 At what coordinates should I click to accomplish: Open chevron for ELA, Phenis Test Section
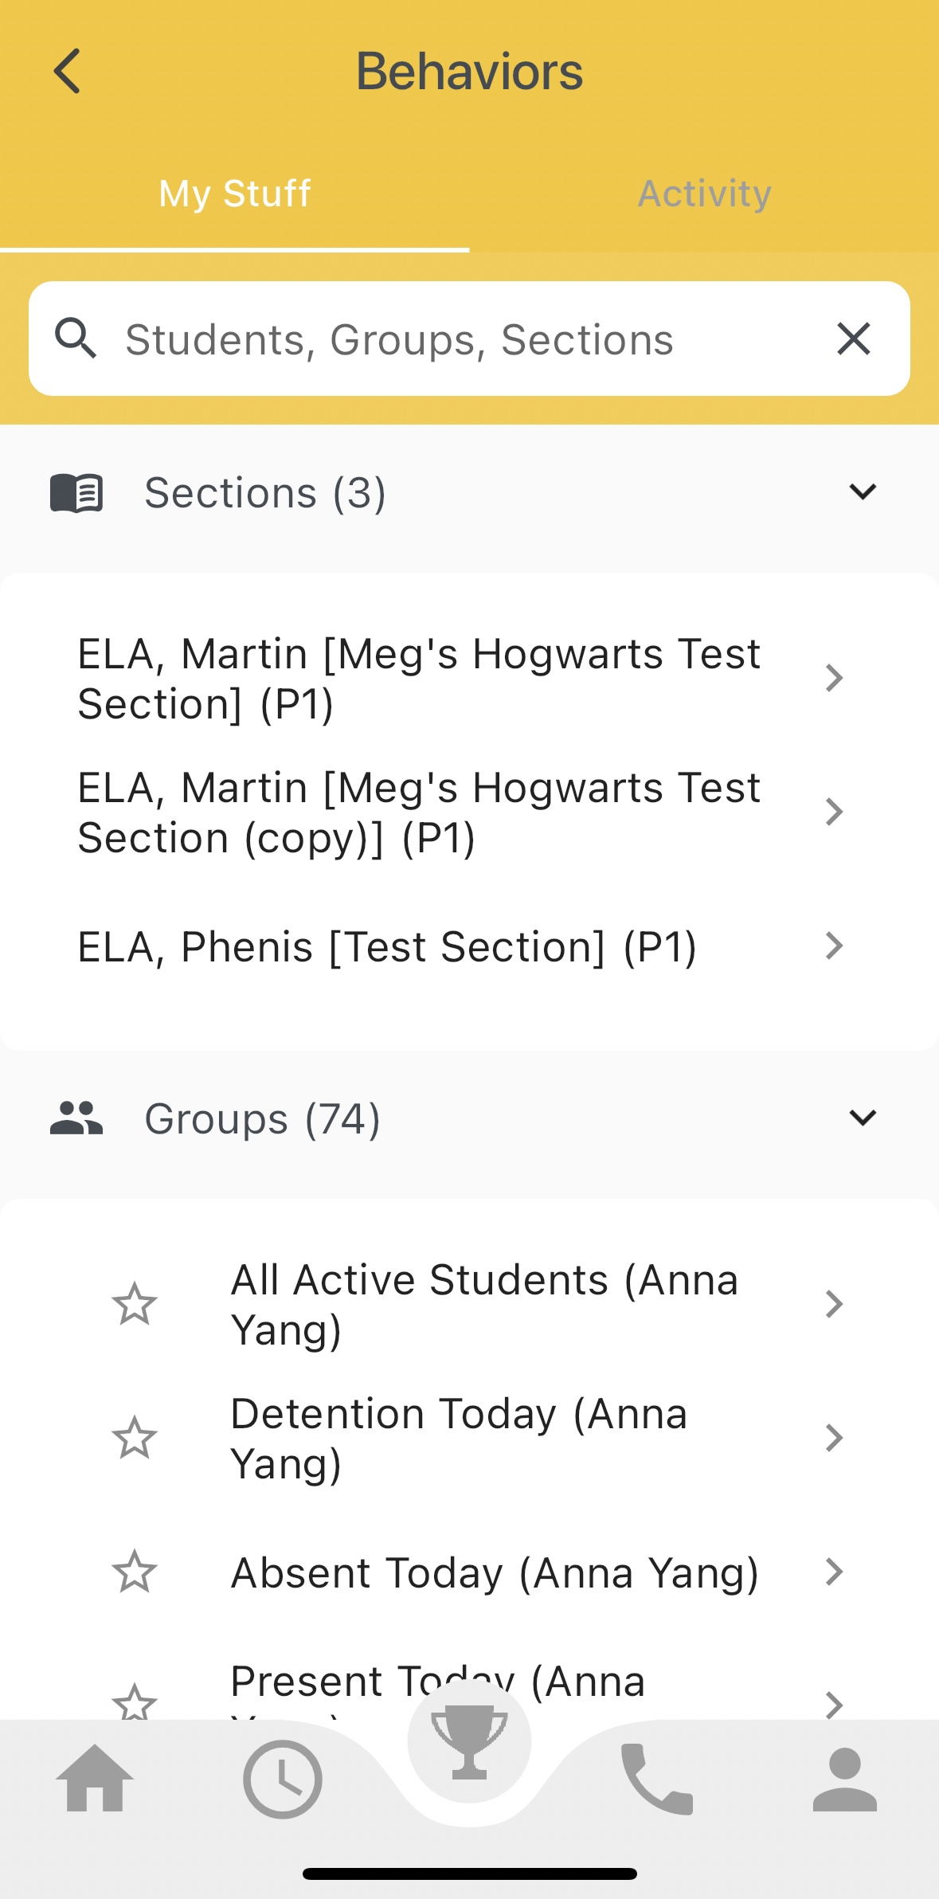tap(834, 946)
